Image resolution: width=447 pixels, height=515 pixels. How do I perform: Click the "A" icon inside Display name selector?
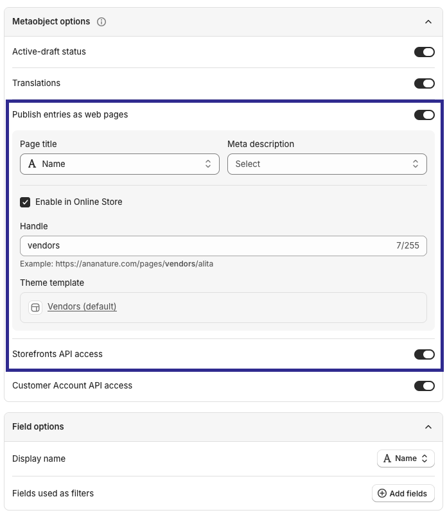pyautogui.click(x=388, y=458)
